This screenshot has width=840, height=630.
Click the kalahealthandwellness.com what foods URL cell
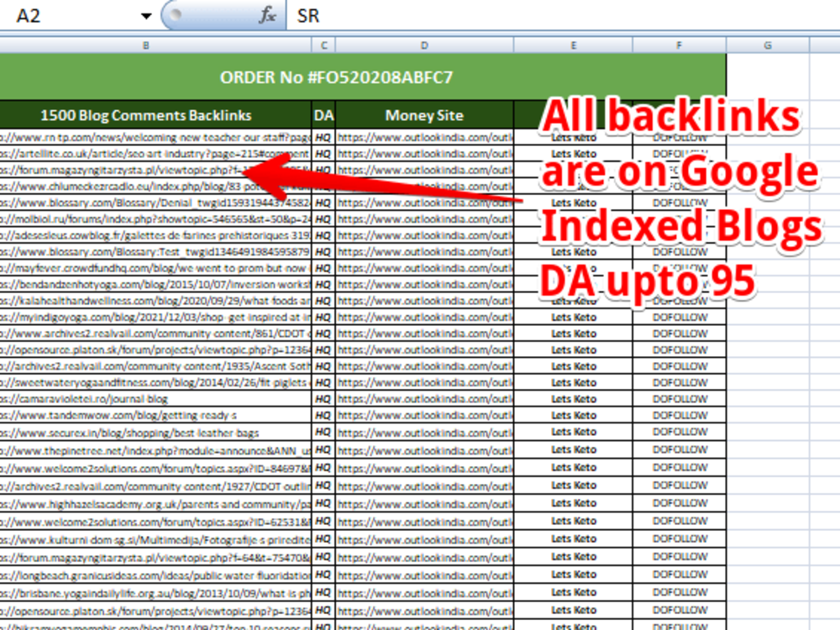click(155, 301)
